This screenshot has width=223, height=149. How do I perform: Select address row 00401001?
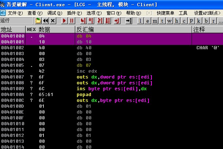click(x=112, y=42)
